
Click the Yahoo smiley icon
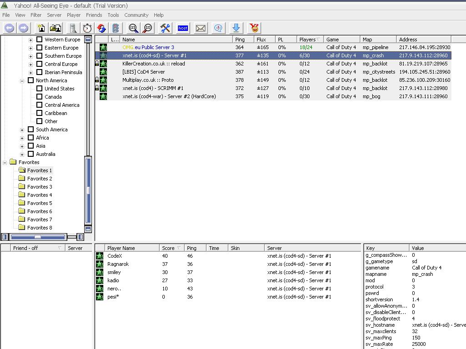pos(254,28)
